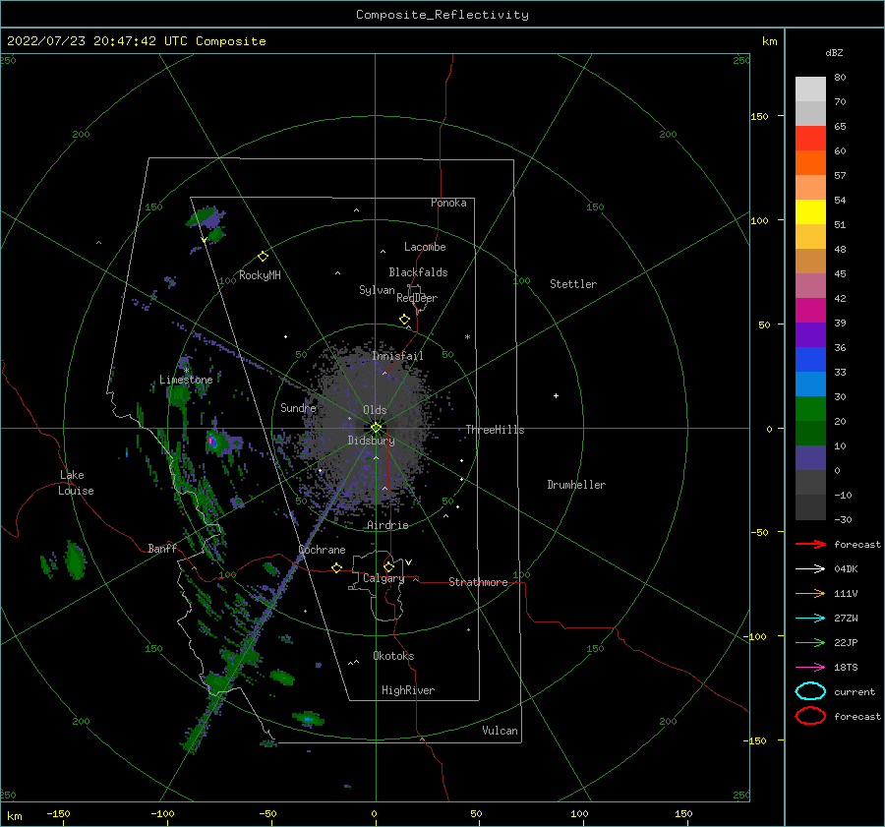Click the yellow diamond marker near RockyMH

coord(263,257)
